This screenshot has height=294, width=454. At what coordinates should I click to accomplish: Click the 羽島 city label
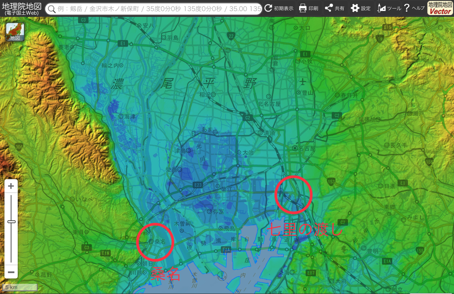[x=173, y=37]
